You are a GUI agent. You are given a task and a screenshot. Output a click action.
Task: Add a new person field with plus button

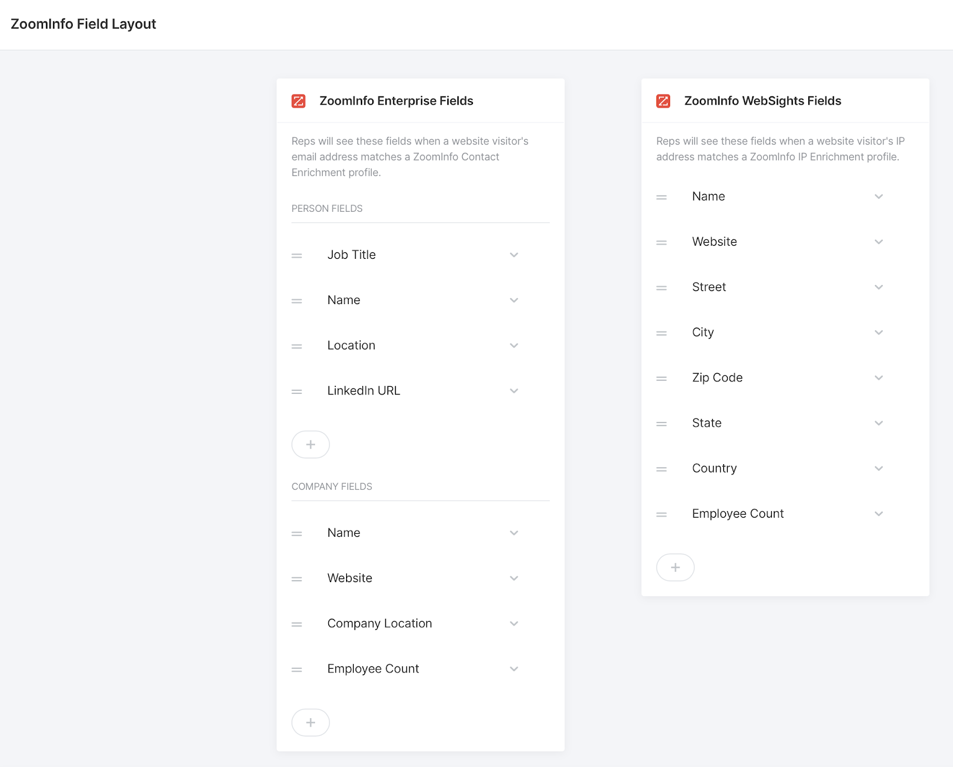[x=310, y=444]
